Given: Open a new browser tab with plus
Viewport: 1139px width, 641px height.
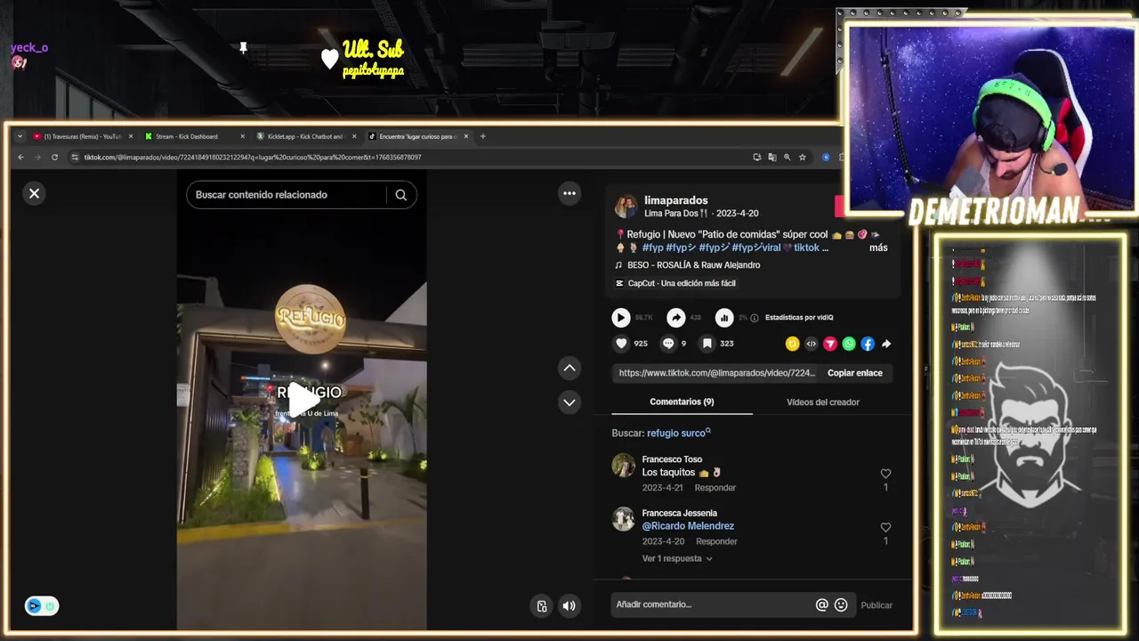Looking at the screenshot, I should click(483, 136).
